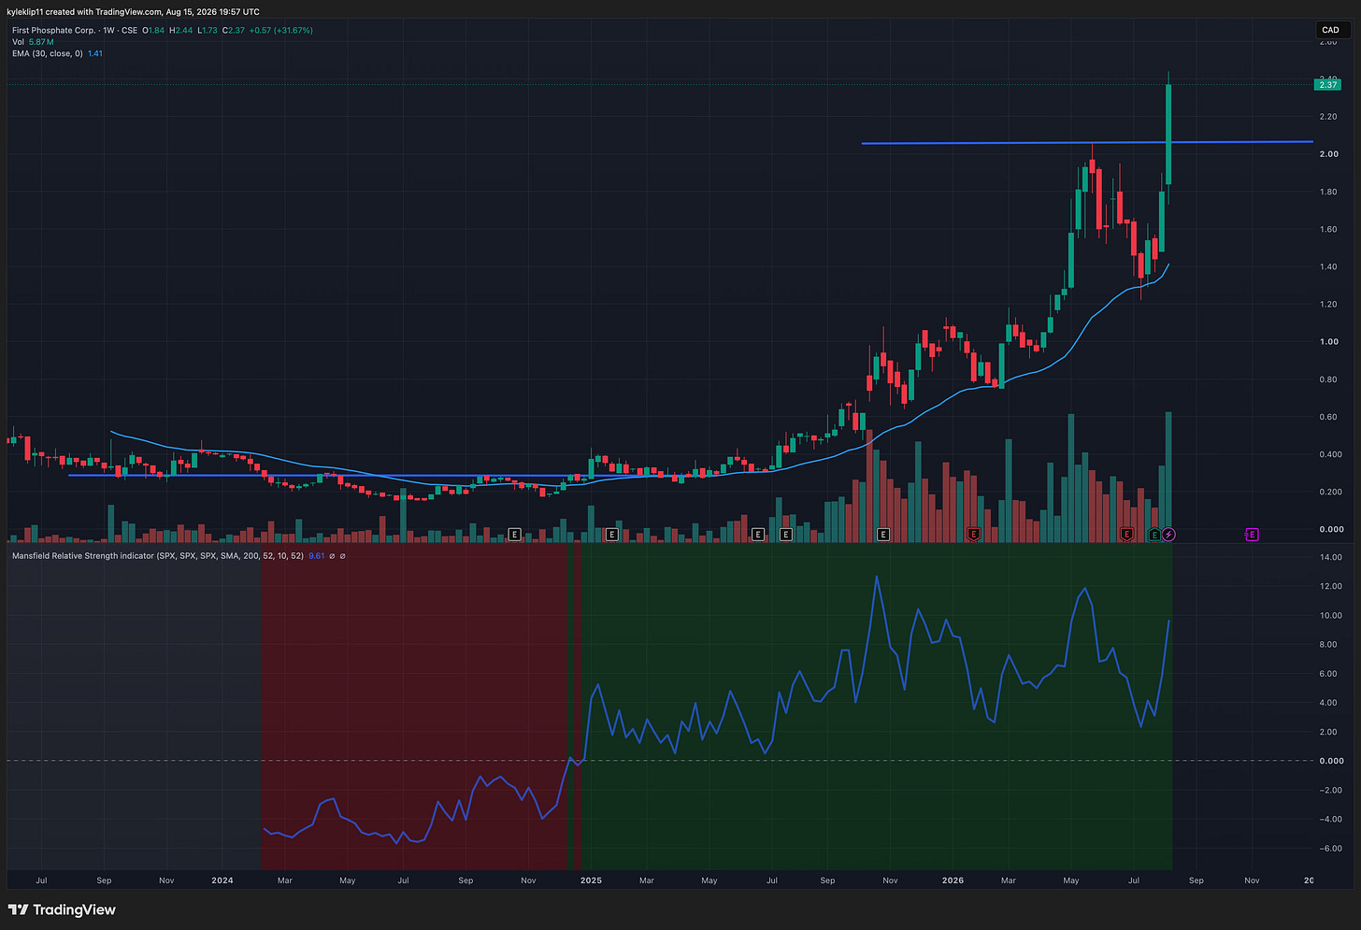Click the 6.00 indicator scale label

click(x=1330, y=674)
